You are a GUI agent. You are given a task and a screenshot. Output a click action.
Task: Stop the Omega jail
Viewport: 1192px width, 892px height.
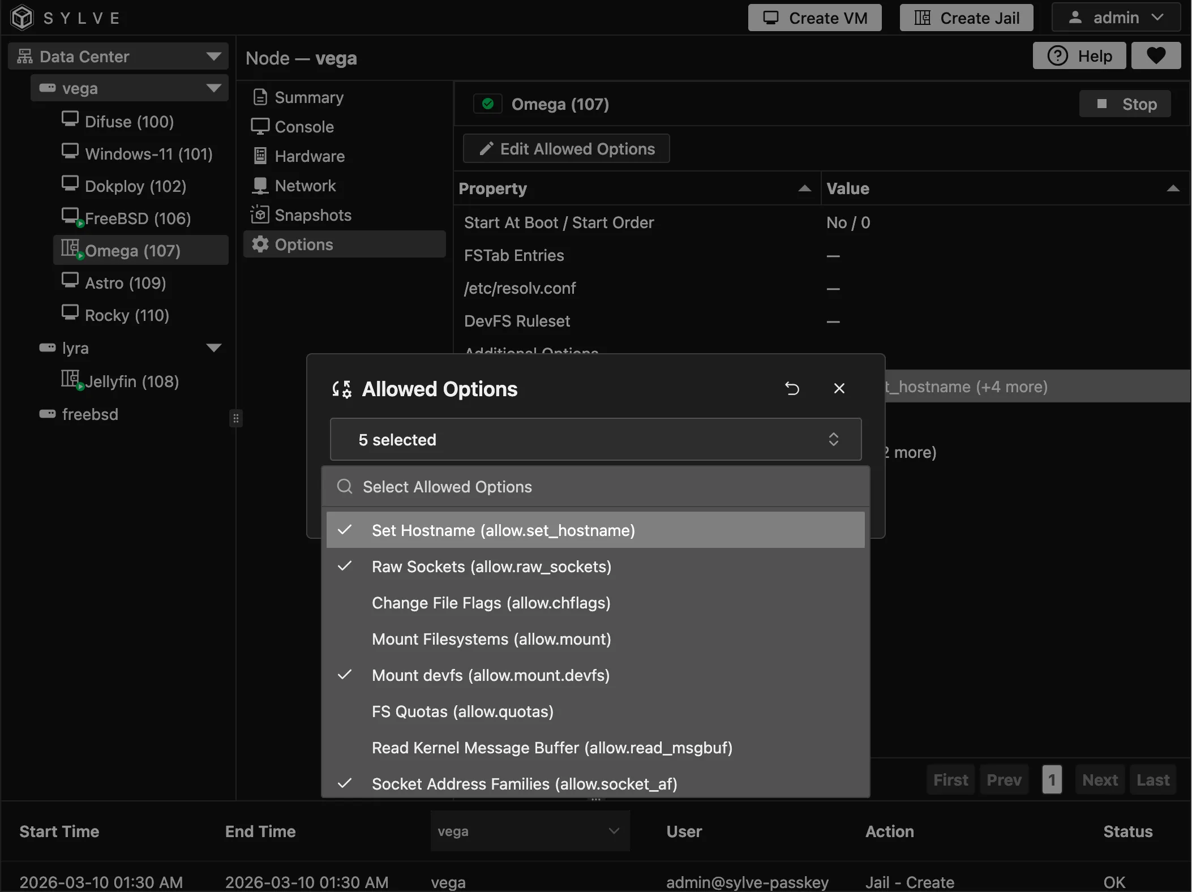(1125, 104)
